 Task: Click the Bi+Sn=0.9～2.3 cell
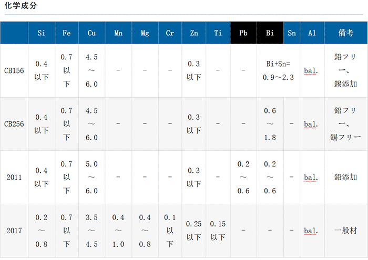tap(278, 70)
